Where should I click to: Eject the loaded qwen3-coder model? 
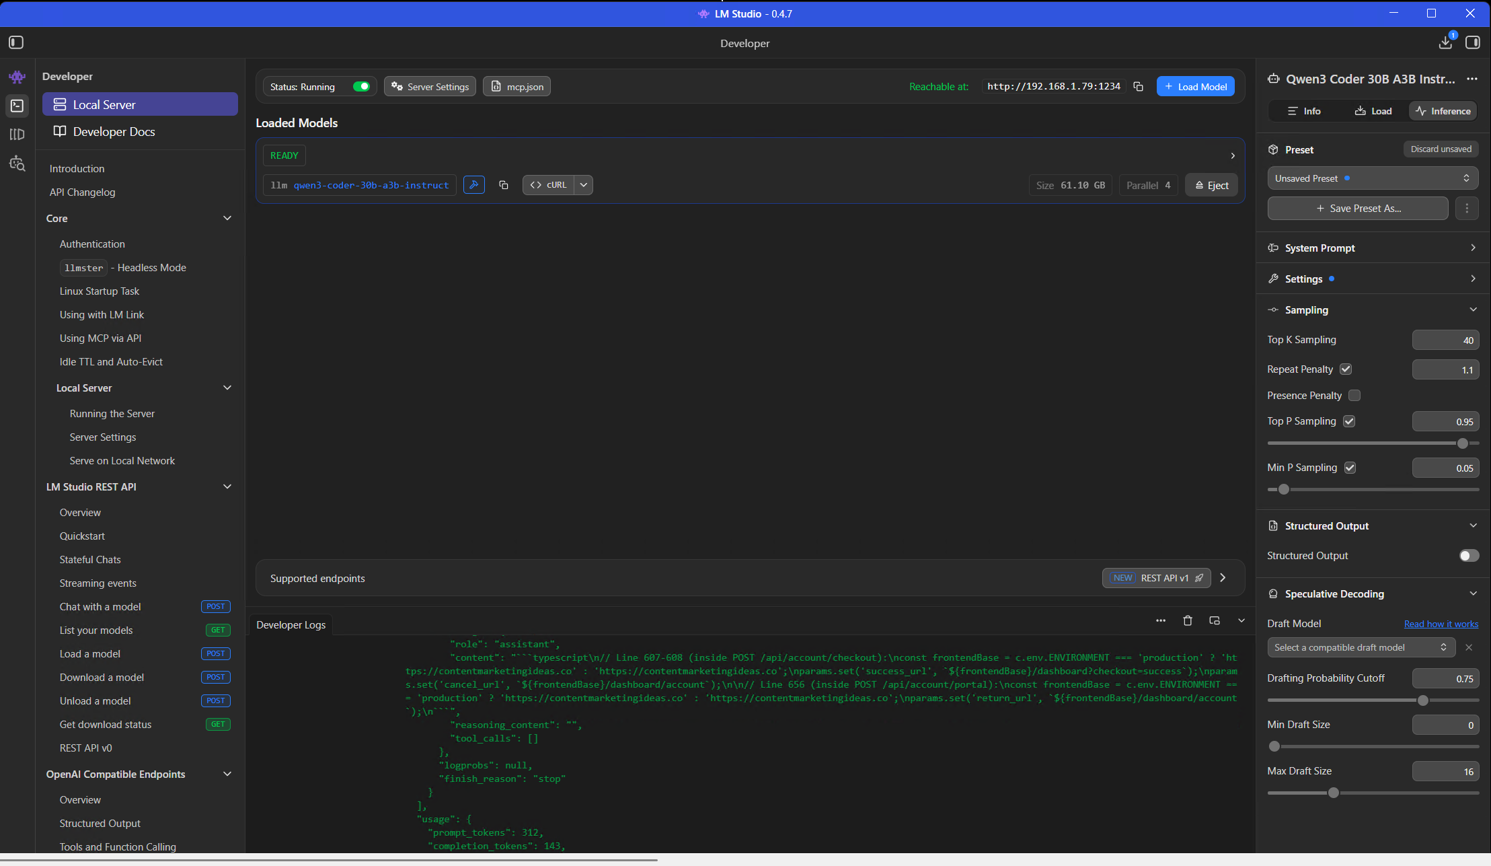pyautogui.click(x=1211, y=184)
